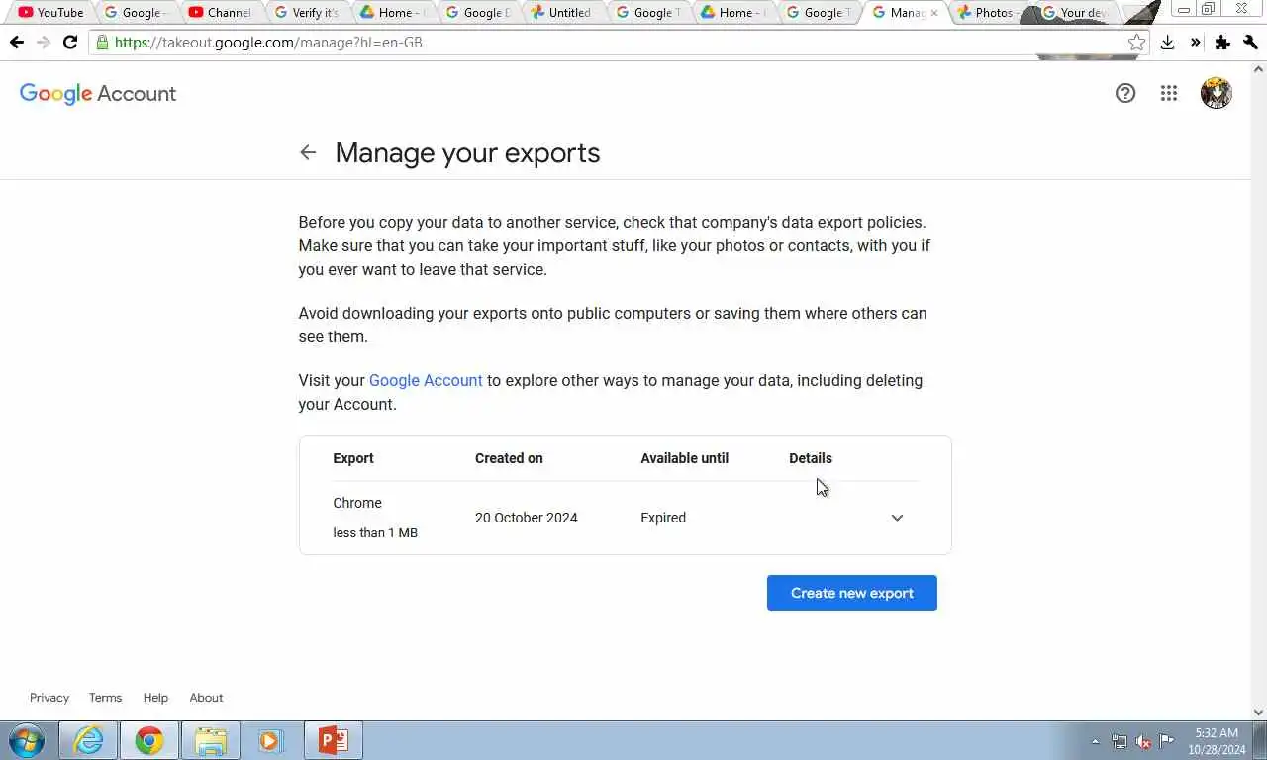Click the Create new export button

click(851, 593)
